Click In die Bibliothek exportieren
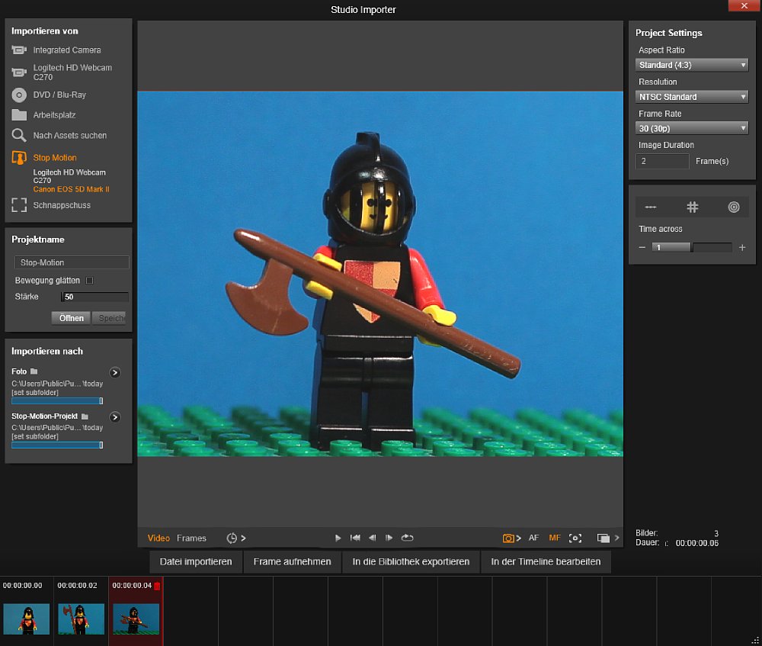762x646 pixels. pyautogui.click(x=410, y=561)
